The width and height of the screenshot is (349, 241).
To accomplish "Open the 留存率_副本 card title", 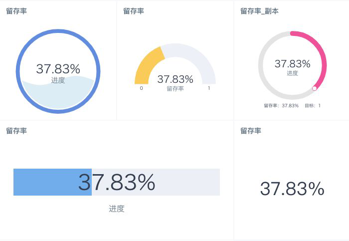I will point(259,11).
